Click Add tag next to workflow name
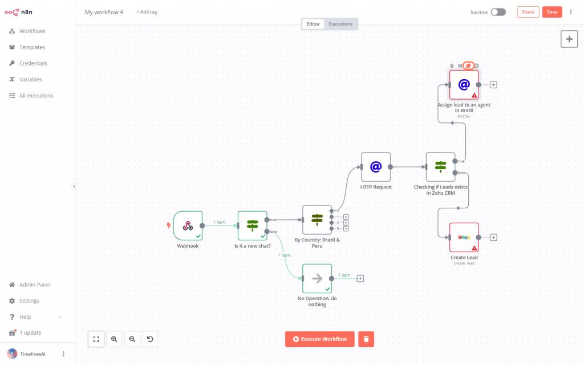584x365 pixels. pyautogui.click(x=147, y=12)
